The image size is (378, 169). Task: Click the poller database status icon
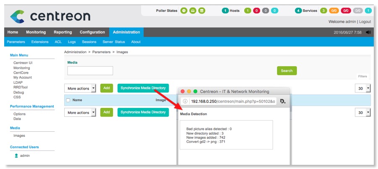(202, 10)
